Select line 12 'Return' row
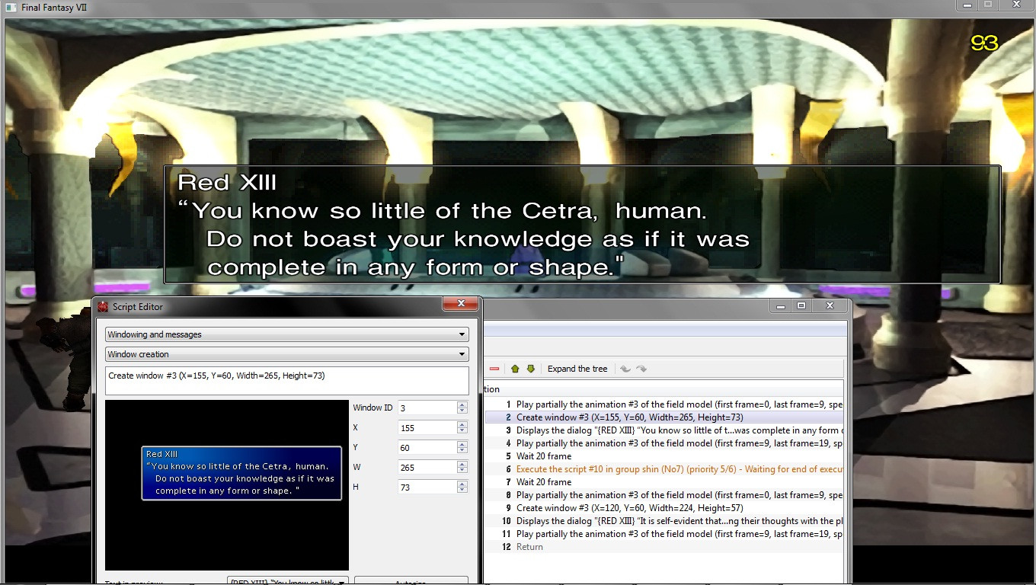Viewport: 1036px width, 585px height. [x=664, y=547]
